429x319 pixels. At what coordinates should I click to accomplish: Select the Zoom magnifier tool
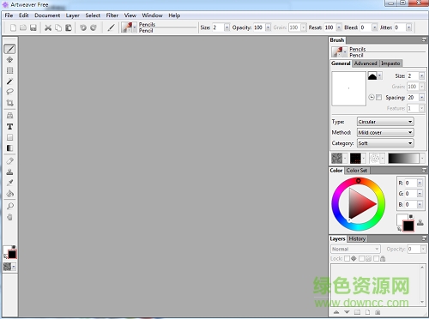pos(9,206)
